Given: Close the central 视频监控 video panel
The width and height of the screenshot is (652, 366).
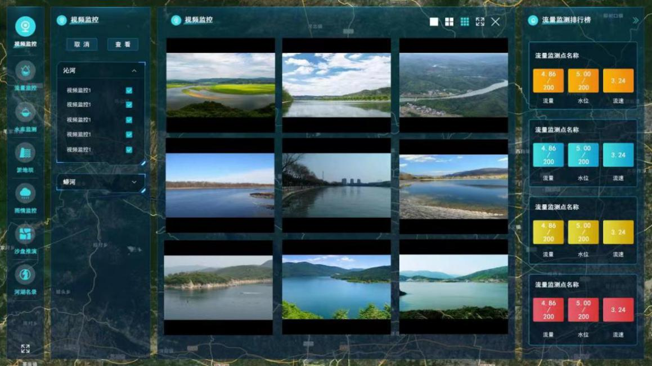Looking at the screenshot, I should click(x=495, y=21).
